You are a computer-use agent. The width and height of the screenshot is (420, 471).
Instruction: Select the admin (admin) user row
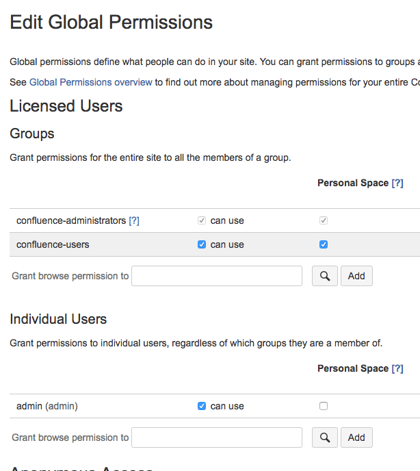coord(47,406)
